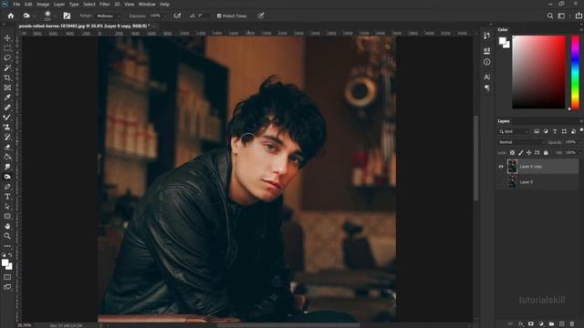Screen dimensions: 584x328
Task: Select the Pen tool
Action: tap(7, 187)
